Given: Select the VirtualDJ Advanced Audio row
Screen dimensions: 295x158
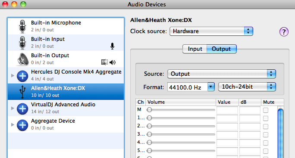Looking at the screenshot, I should [x=66, y=108].
